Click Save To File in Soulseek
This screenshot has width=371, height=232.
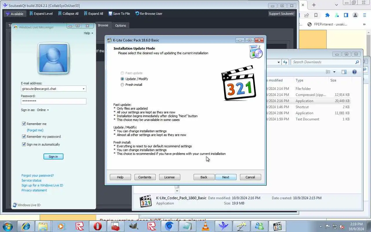(x=119, y=14)
